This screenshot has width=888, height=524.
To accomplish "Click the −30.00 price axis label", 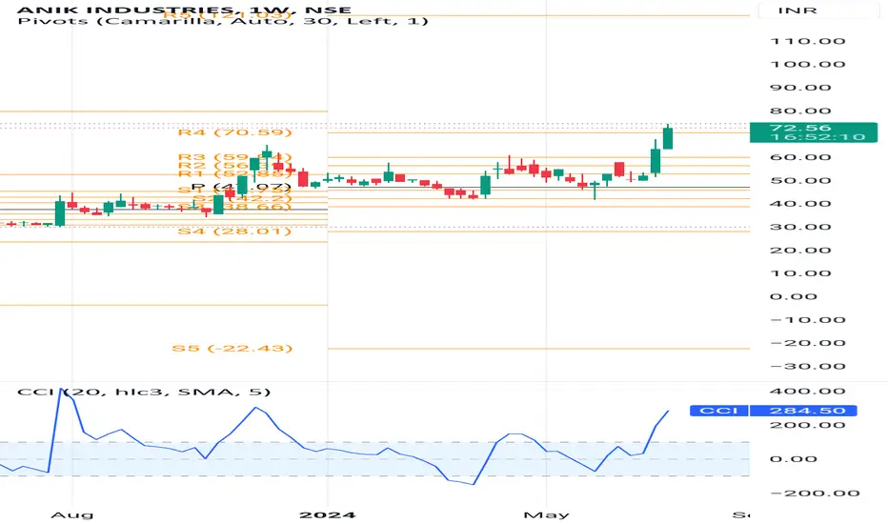I will pos(808,367).
